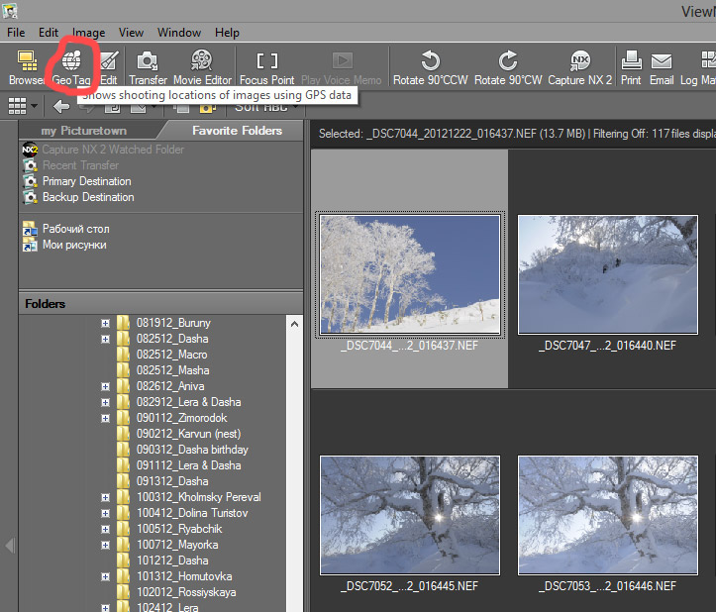
Task: Expand the 100512_Ryabchik folder
Action: 106,530
